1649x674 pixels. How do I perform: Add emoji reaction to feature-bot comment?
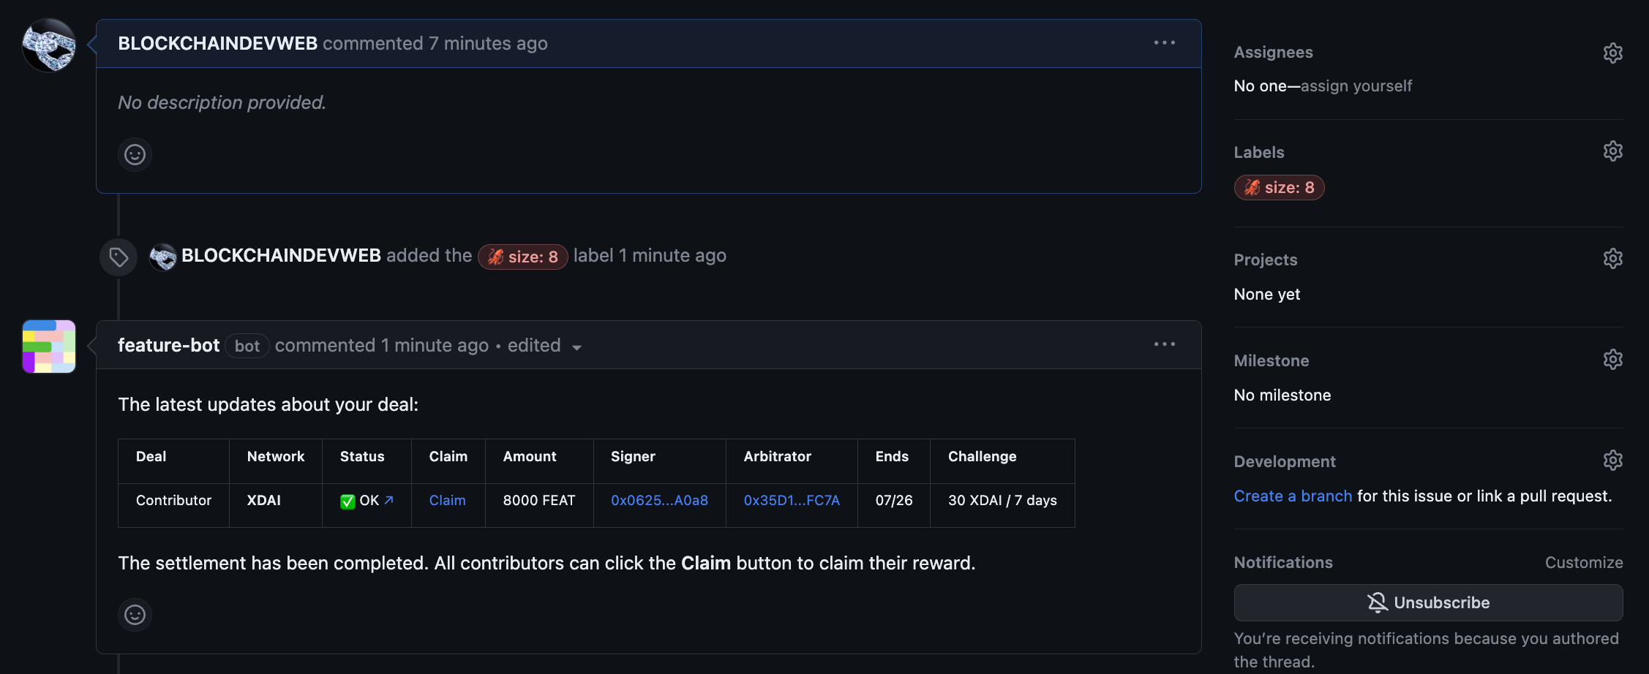(135, 615)
